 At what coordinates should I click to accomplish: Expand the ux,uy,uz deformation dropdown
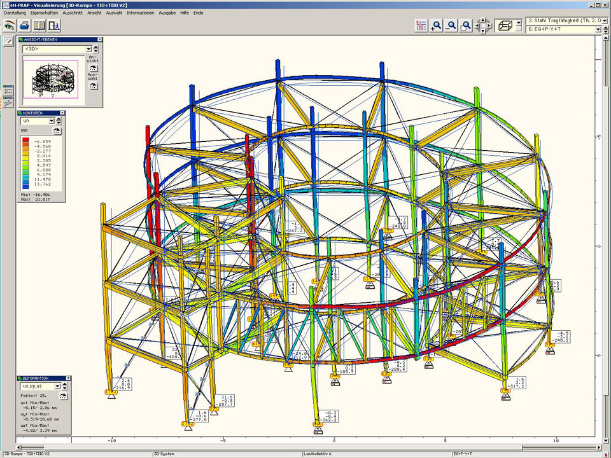point(57,385)
